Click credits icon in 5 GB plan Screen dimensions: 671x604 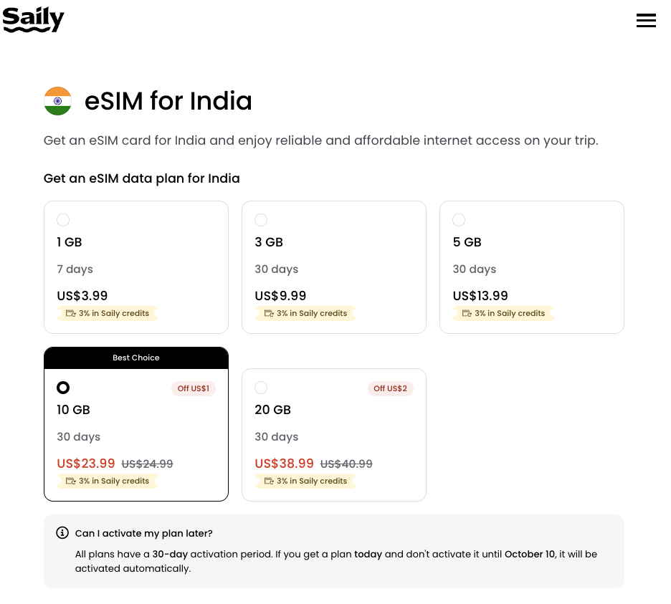coord(467,313)
